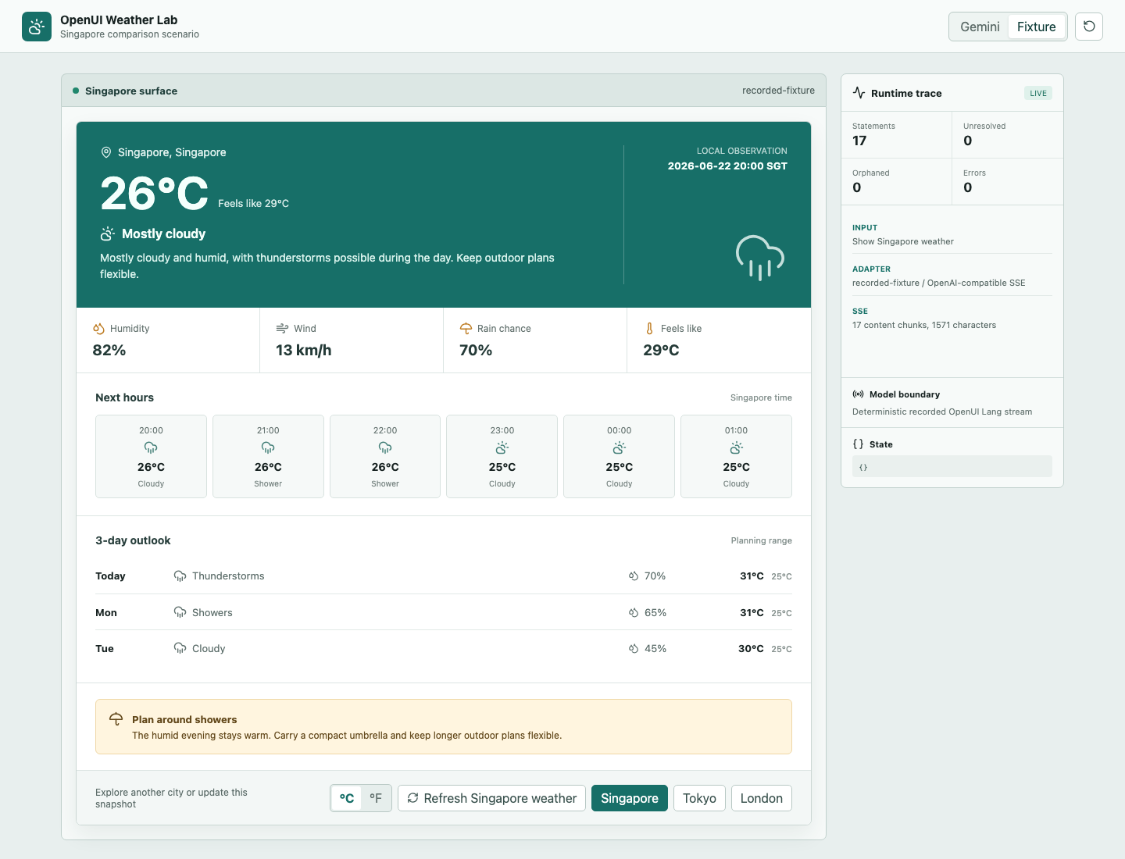Click the Humidity droplet icon
The height and width of the screenshot is (859, 1125).
[98, 329]
